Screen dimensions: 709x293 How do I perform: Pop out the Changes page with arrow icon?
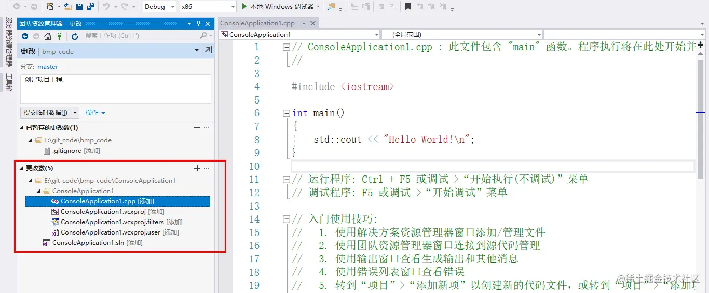(208, 50)
